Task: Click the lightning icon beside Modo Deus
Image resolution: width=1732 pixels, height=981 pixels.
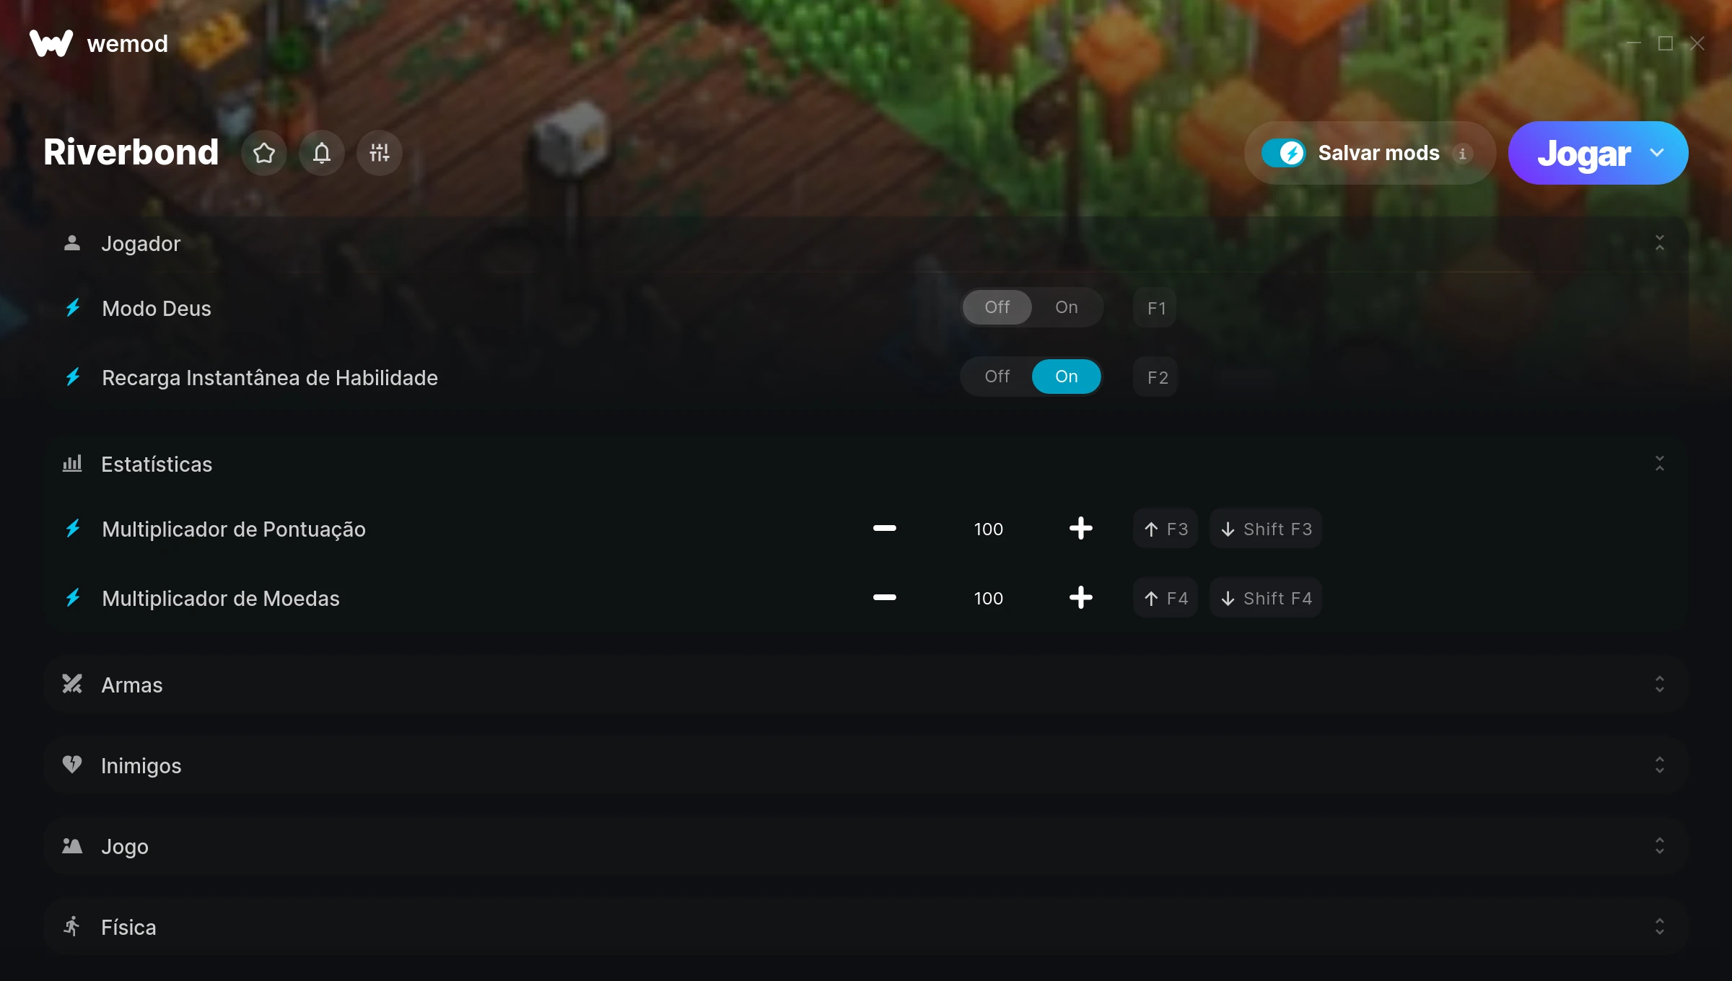Action: (x=73, y=308)
